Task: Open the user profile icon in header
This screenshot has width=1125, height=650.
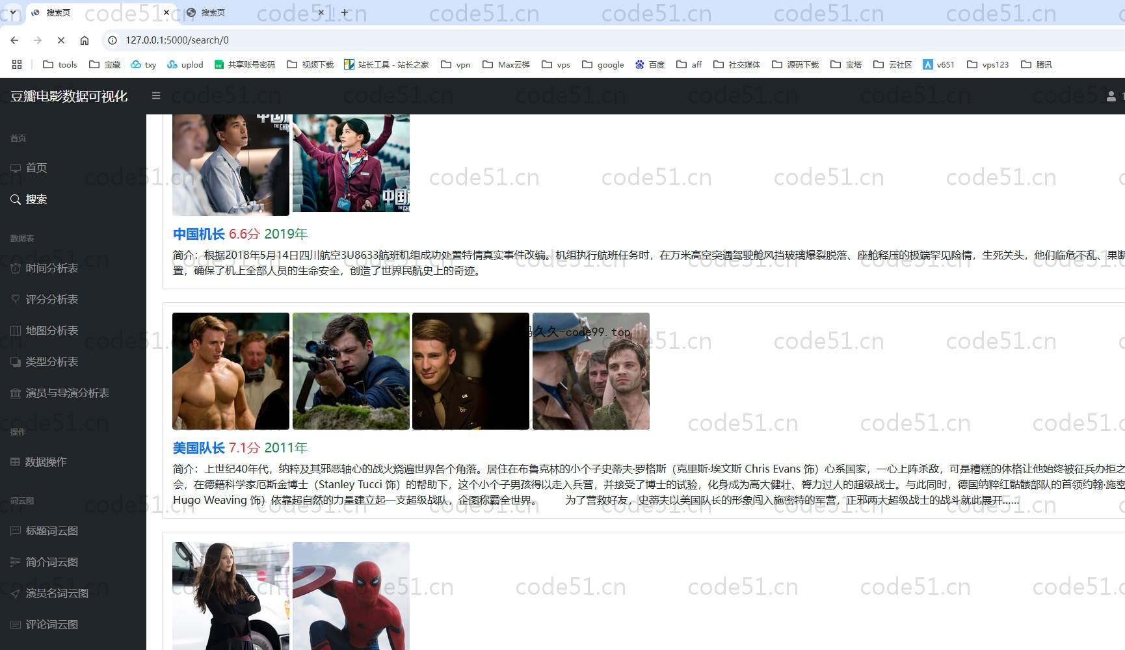Action: coord(1111,96)
